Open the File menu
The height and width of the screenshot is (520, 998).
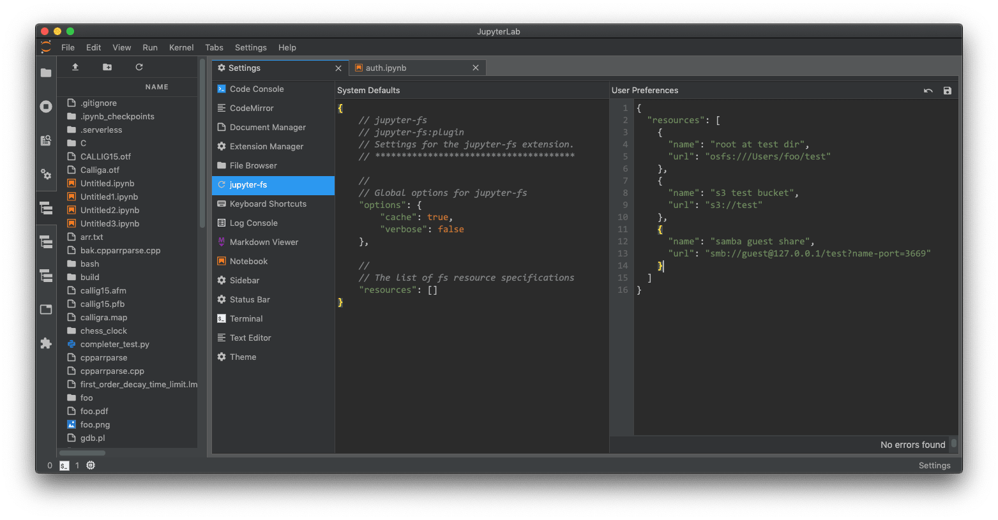pyautogui.click(x=68, y=47)
